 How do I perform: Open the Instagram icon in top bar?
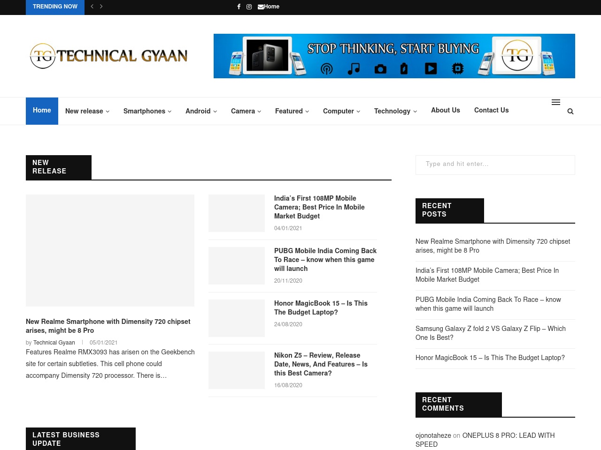pyautogui.click(x=249, y=7)
